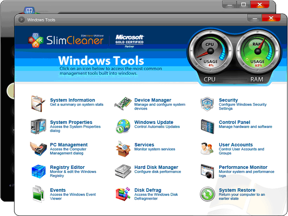Click the RAM usage gauge dial

point(258,51)
